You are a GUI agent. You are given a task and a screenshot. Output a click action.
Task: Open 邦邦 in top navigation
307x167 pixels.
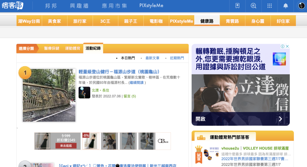coord(51,6)
